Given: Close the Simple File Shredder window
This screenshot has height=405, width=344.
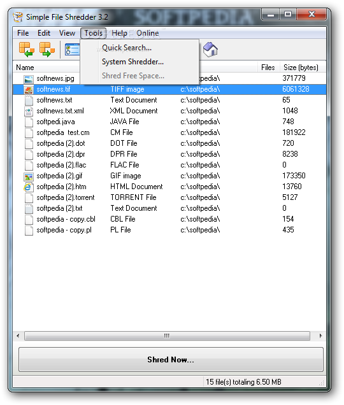Looking at the screenshot, I should (312, 15).
